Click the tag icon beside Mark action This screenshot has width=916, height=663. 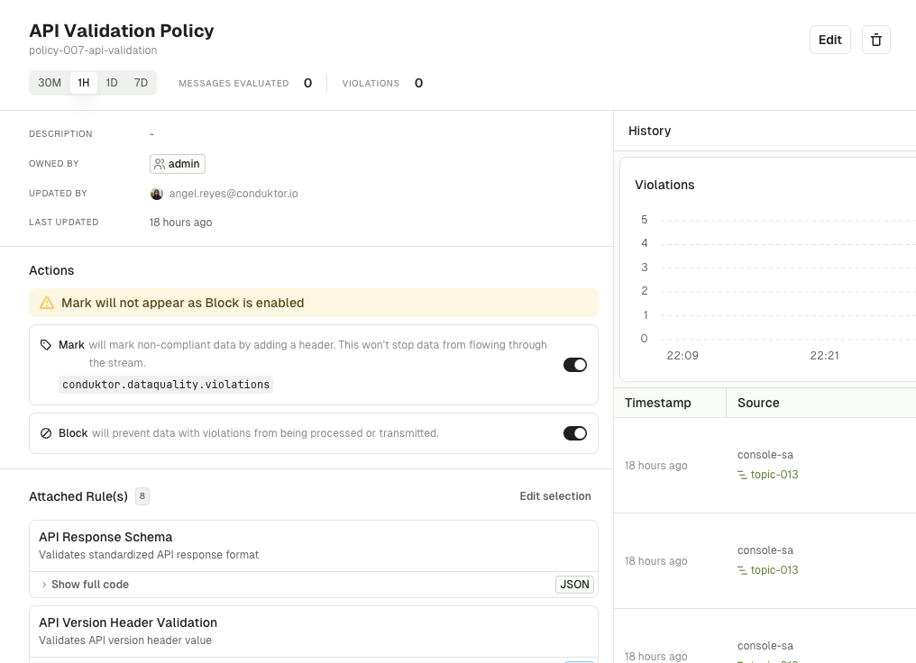46,344
